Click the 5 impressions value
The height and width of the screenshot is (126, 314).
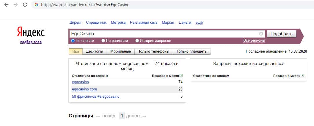click(x=181, y=97)
